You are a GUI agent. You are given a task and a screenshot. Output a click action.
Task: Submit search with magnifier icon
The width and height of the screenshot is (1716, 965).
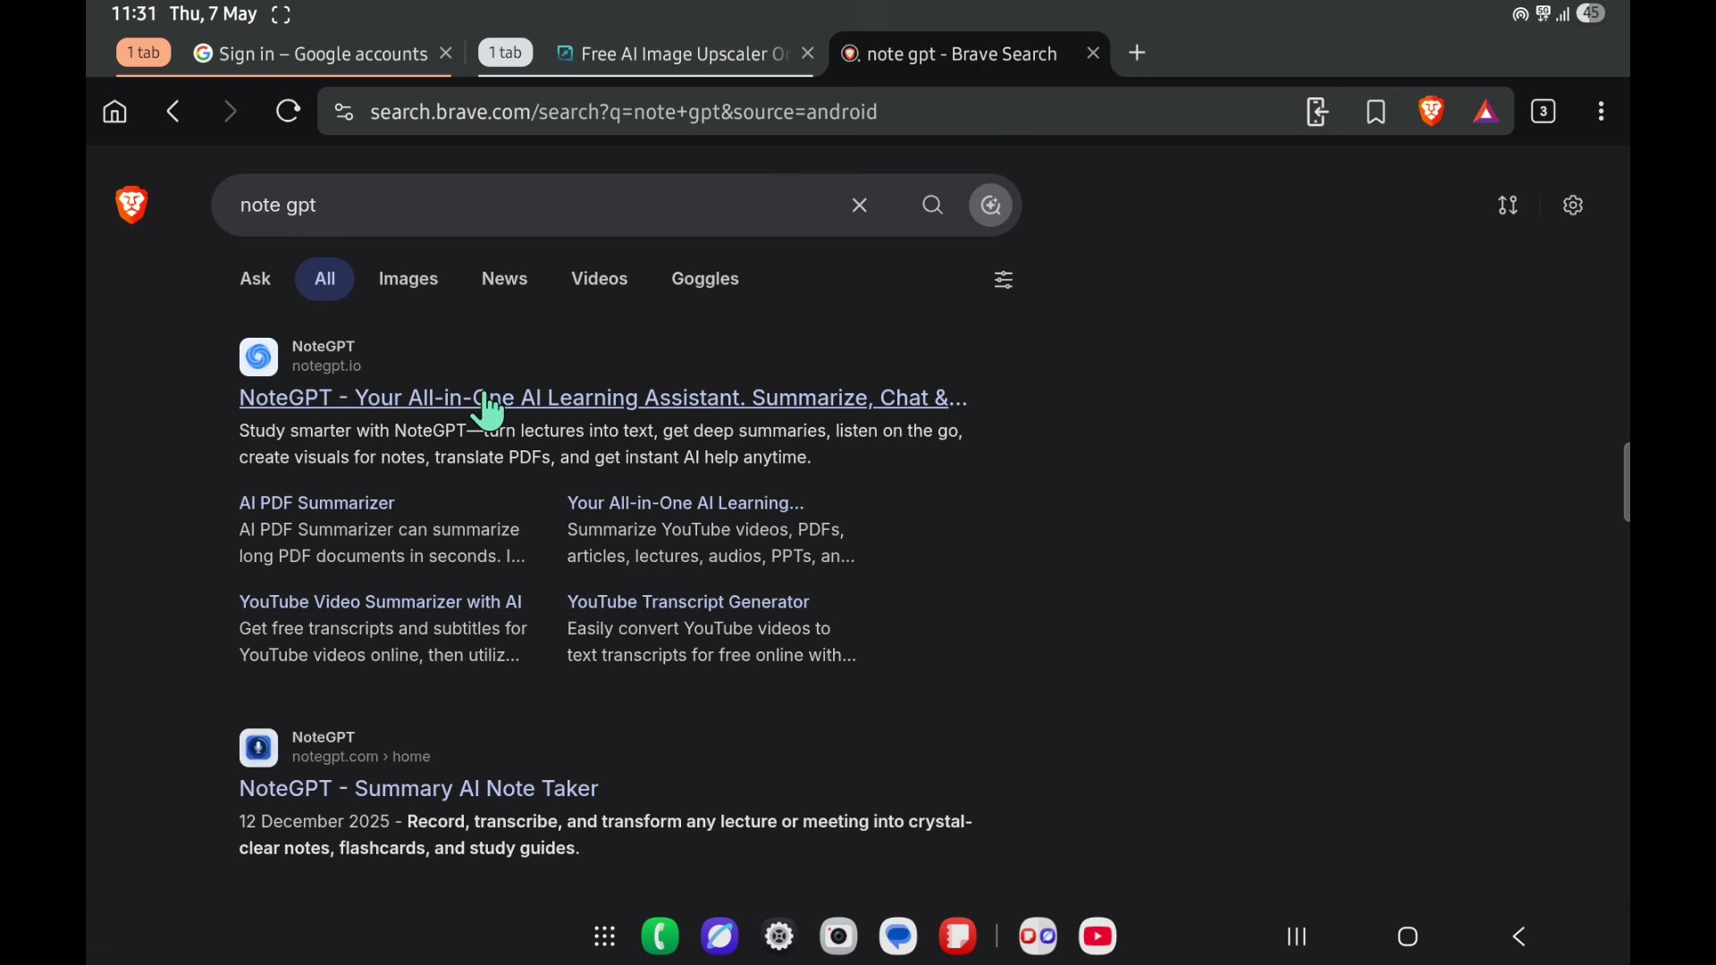(x=933, y=206)
